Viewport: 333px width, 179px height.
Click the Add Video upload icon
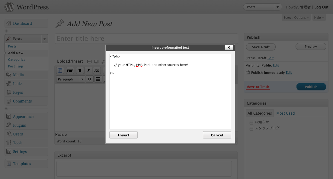pyautogui.click(x=96, y=61)
